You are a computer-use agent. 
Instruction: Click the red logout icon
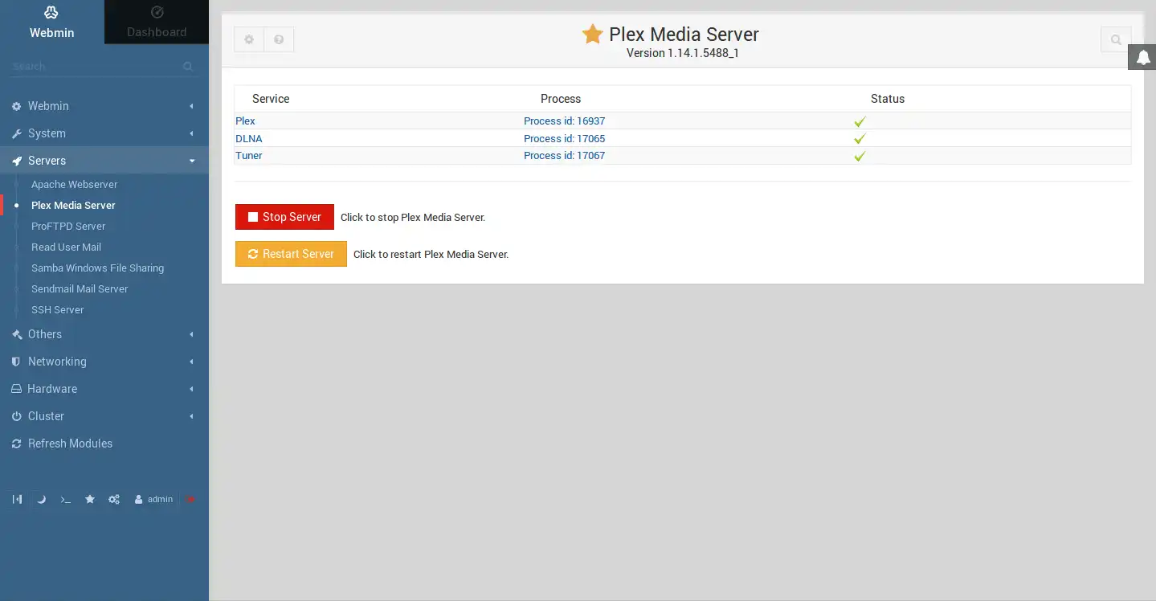tap(190, 500)
